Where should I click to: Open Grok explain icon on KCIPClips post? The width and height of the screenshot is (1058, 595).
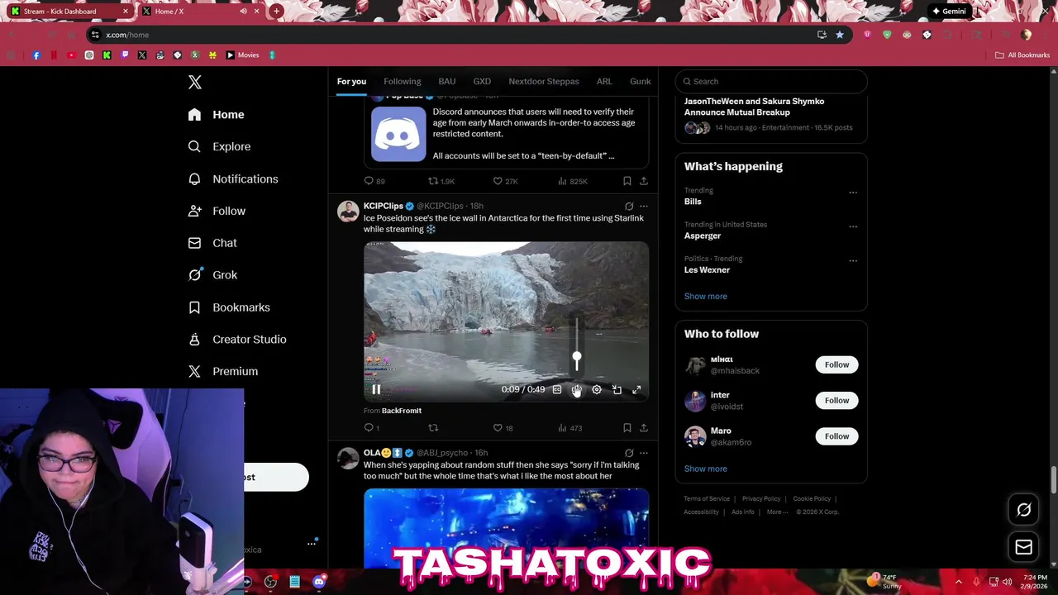tap(629, 207)
